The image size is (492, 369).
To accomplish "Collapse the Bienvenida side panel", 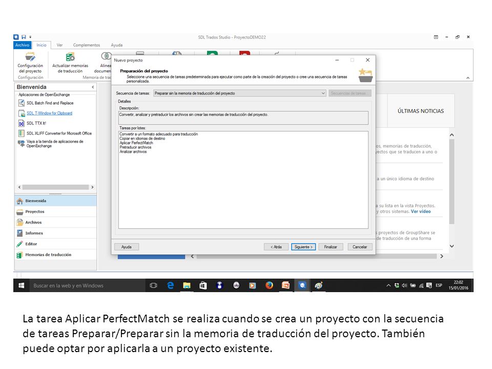I will click(x=93, y=87).
